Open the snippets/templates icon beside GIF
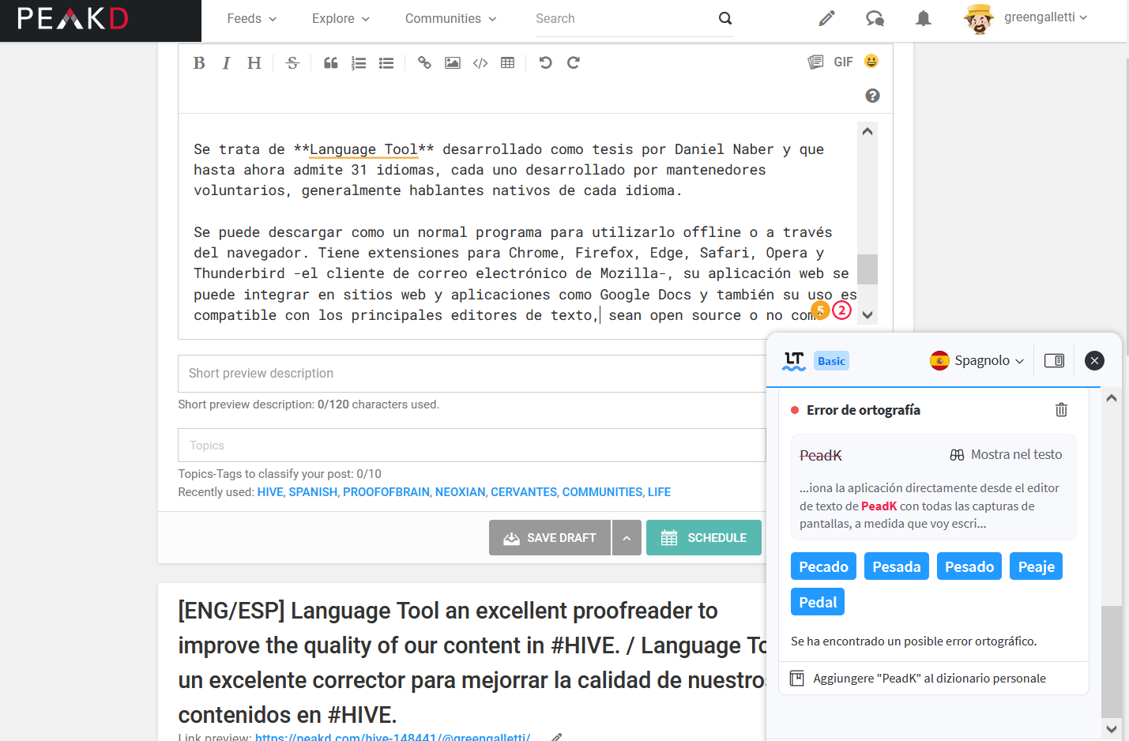The width and height of the screenshot is (1129, 741). 815,62
